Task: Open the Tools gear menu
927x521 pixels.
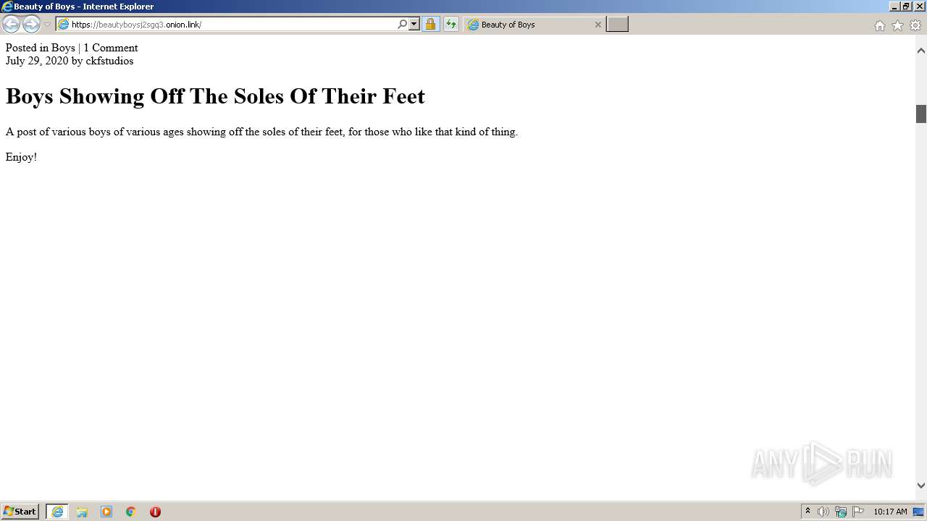Action: [915, 25]
